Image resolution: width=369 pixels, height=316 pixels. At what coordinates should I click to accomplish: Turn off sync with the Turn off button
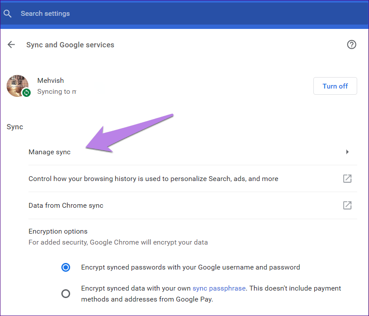coord(335,86)
